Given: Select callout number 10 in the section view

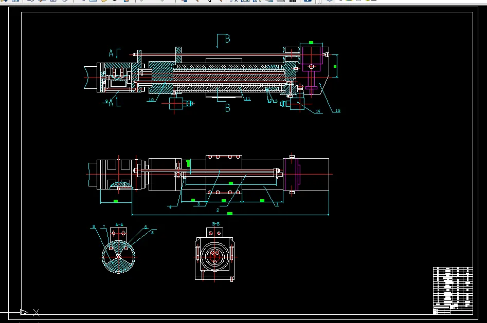Looking at the screenshot, I should (151, 100).
